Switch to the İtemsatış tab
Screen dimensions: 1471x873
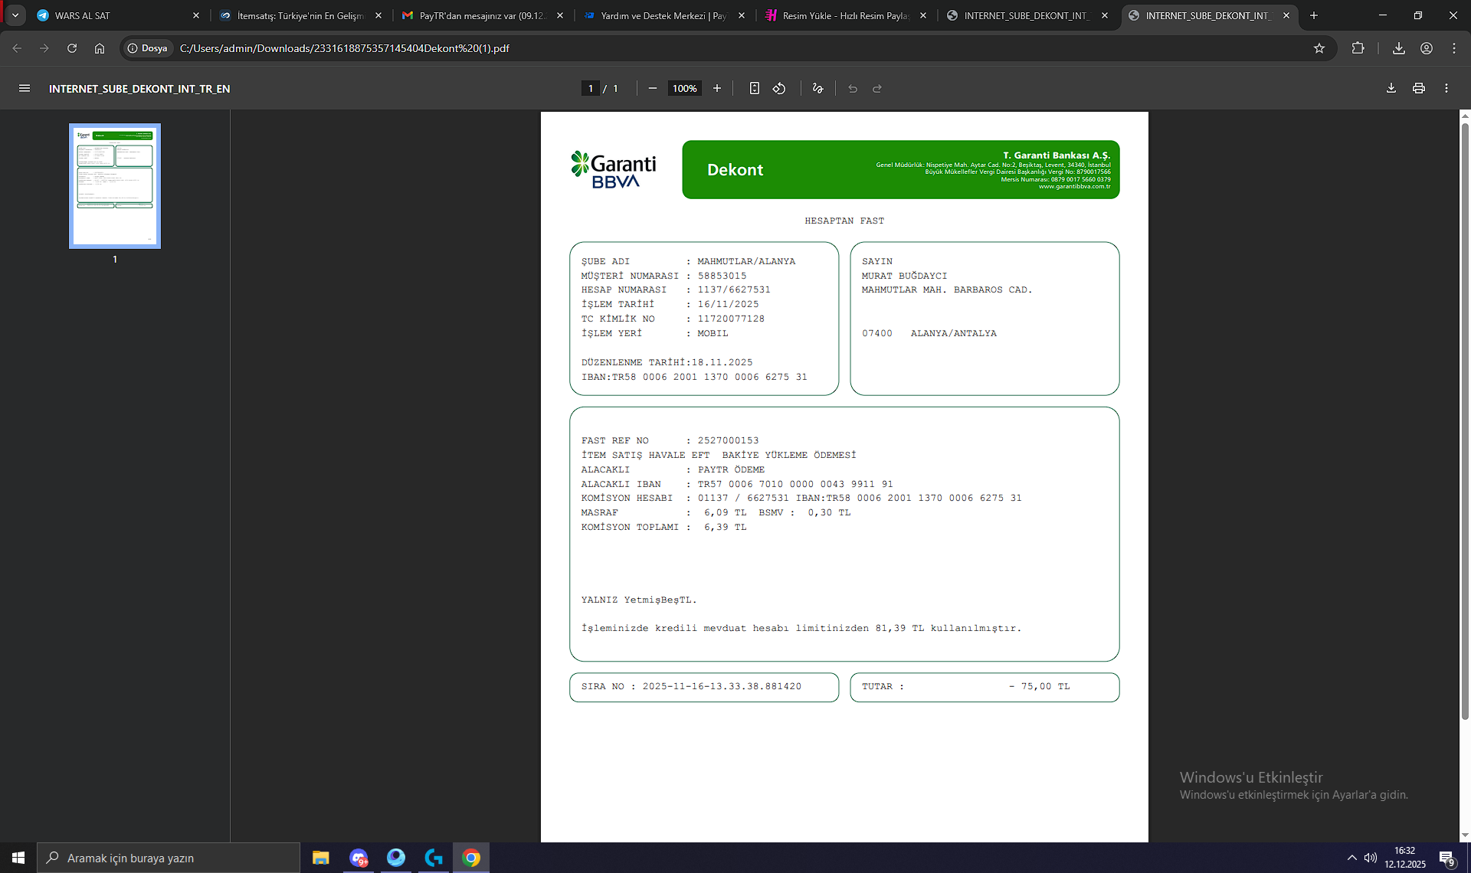[300, 15]
